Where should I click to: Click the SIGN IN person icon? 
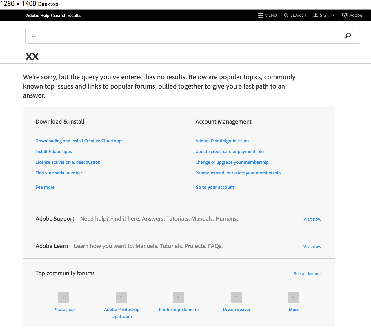(x=316, y=15)
